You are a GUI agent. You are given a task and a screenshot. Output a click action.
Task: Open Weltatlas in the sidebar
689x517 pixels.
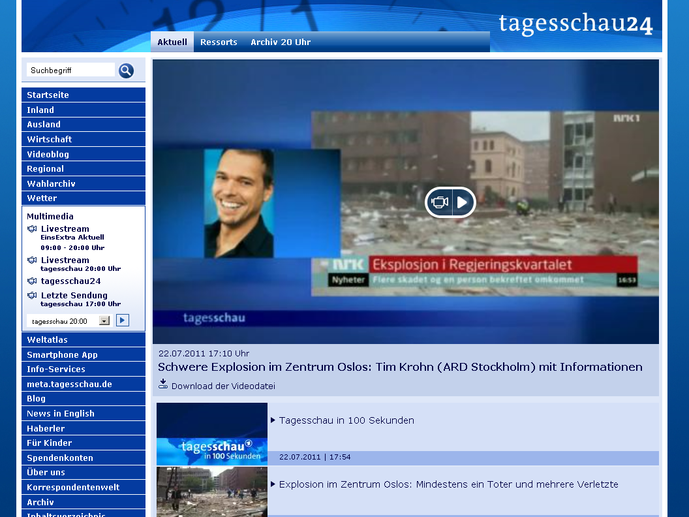coord(84,340)
